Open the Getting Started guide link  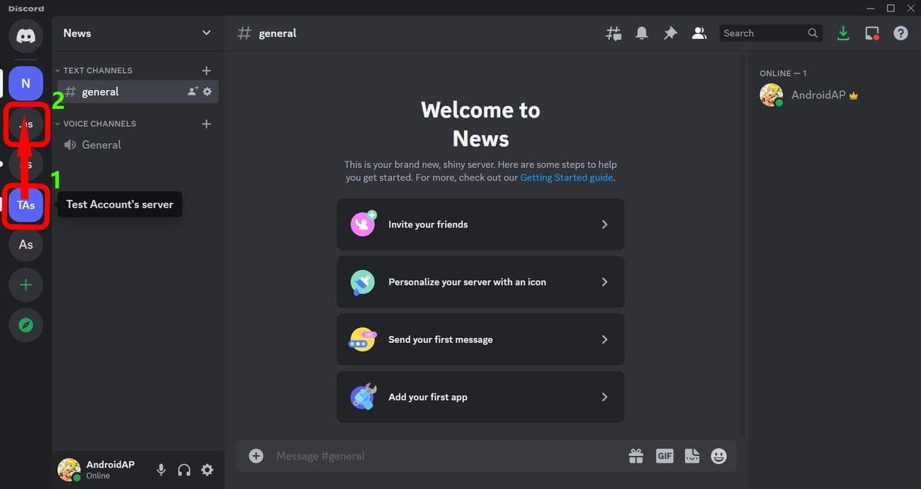[x=567, y=178]
